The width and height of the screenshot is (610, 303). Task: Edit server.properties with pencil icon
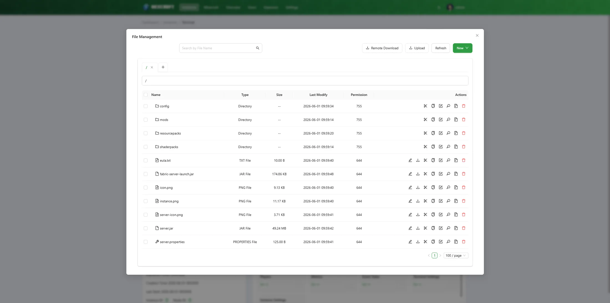410,242
